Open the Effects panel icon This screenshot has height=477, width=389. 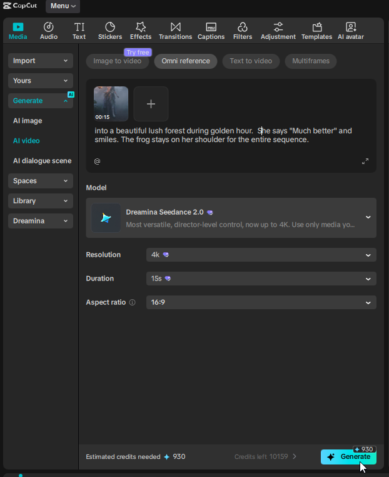click(141, 27)
